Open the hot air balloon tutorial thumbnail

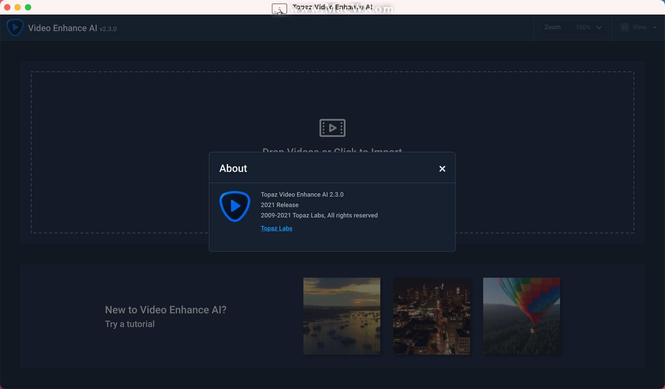(522, 316)
